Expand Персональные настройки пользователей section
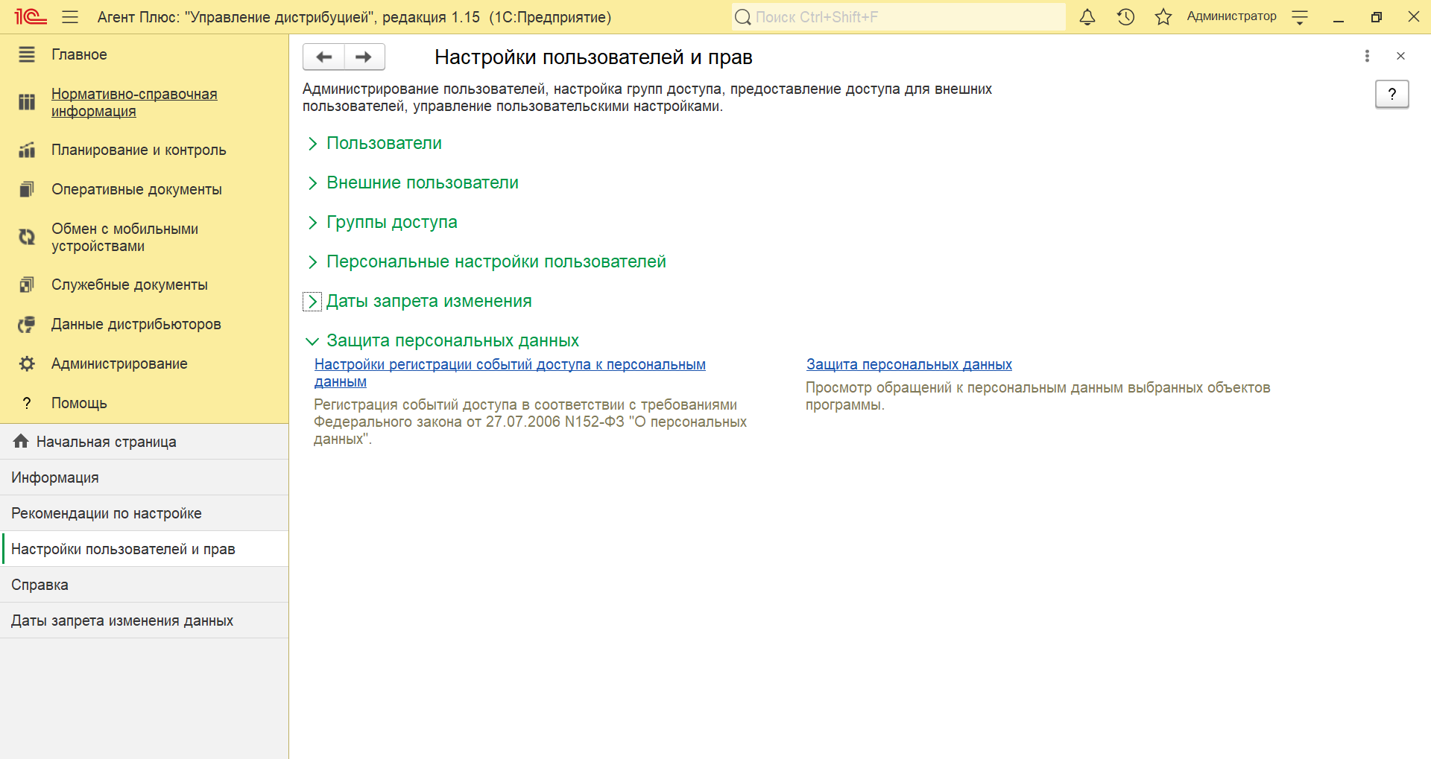Screen dimensions: 1431x759 coord(496,261)
